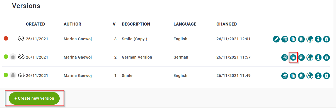Click the preview search icon on version 3 row
This screenshot has height=108, width=336.
[301, 39]
